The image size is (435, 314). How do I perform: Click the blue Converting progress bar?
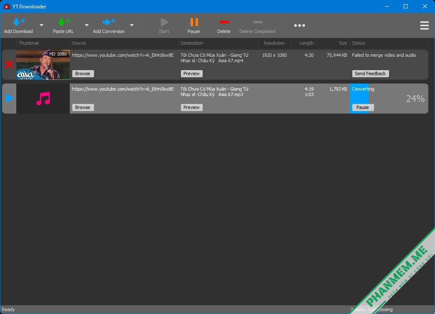pyautogui.click(x=359, y=99)
